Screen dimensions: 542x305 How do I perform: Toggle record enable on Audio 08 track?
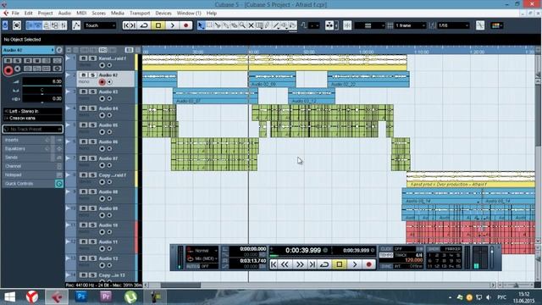pyautogui.click(x=102, y=199)
